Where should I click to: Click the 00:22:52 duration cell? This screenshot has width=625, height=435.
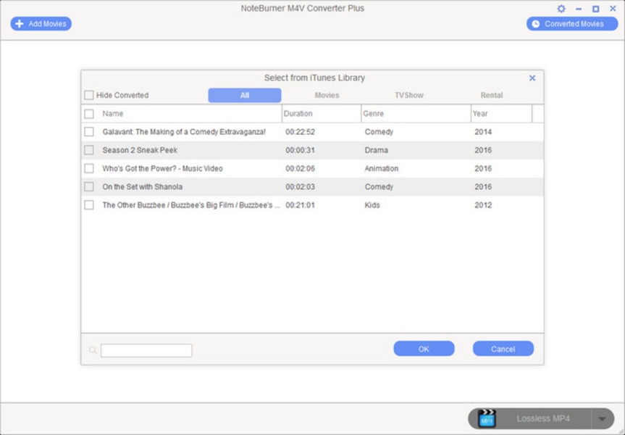click(300, 132)
